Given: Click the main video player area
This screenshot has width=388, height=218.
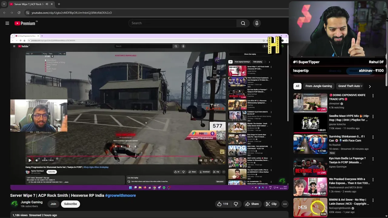Looking at the screenshot, I should coord(149,112).
